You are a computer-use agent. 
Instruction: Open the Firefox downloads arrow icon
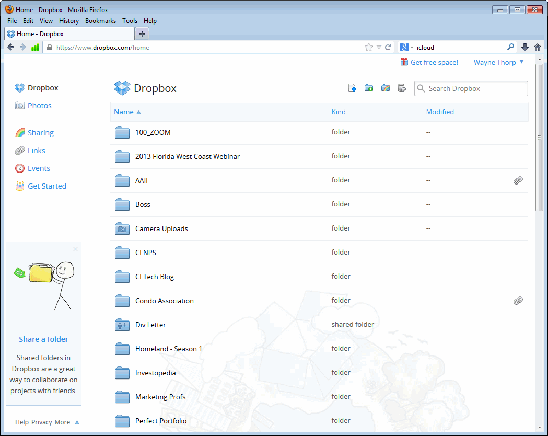(x=525, y=47)
